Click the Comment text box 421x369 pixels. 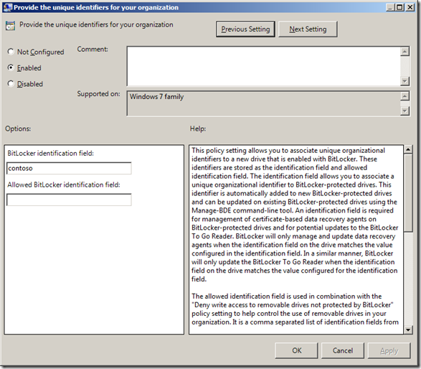click(264, 66)
